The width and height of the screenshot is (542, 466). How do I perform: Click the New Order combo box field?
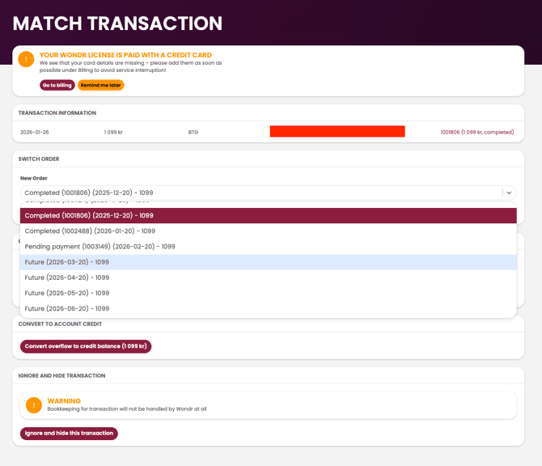point(259,193)
